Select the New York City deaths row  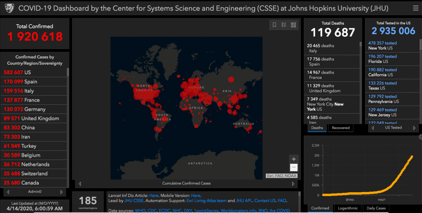pos(332,104)
